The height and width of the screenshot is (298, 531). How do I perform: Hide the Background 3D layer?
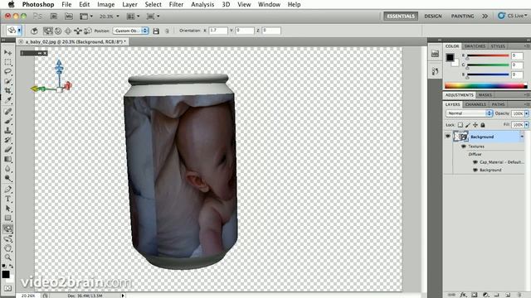tap(448, 136)
